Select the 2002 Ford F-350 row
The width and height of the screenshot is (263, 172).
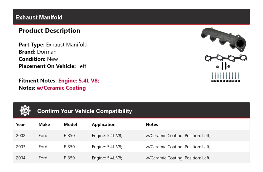pyautogui.click(x=131, y=136)
